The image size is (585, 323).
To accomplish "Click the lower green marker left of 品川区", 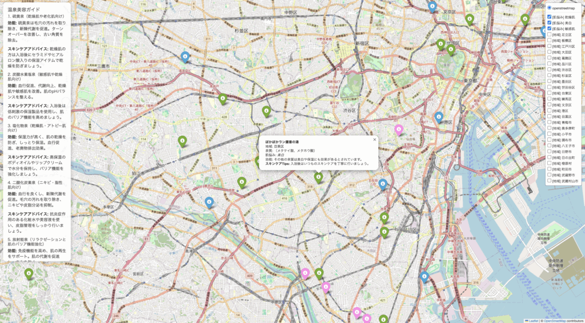I will (384, 232).
